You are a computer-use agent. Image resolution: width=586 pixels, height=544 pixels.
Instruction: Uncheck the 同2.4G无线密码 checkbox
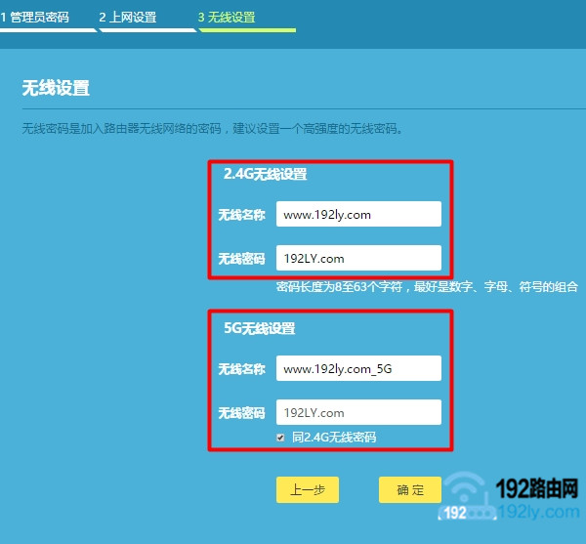pyautogui.click(x=281, y=438)
